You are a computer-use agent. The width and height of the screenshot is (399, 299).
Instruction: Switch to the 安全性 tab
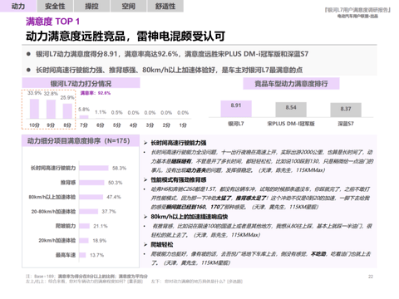click(55, 6)
